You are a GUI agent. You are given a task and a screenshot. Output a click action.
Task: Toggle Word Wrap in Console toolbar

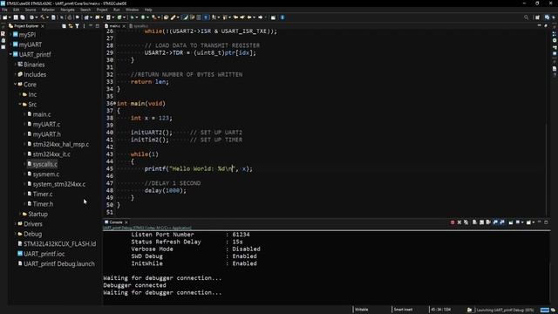488,222
